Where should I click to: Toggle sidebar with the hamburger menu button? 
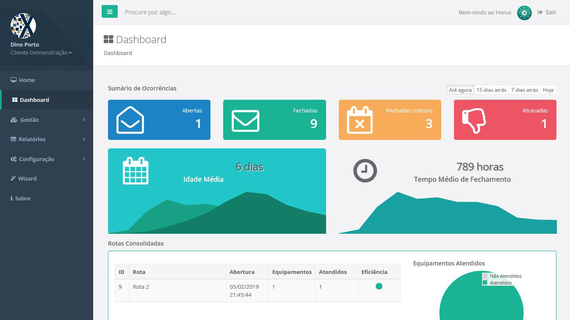click(x=109, y=12)
